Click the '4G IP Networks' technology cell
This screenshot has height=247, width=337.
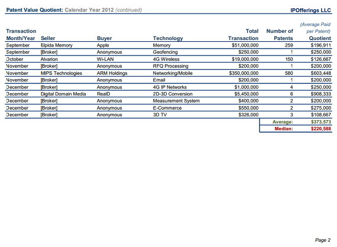point(170,87)
